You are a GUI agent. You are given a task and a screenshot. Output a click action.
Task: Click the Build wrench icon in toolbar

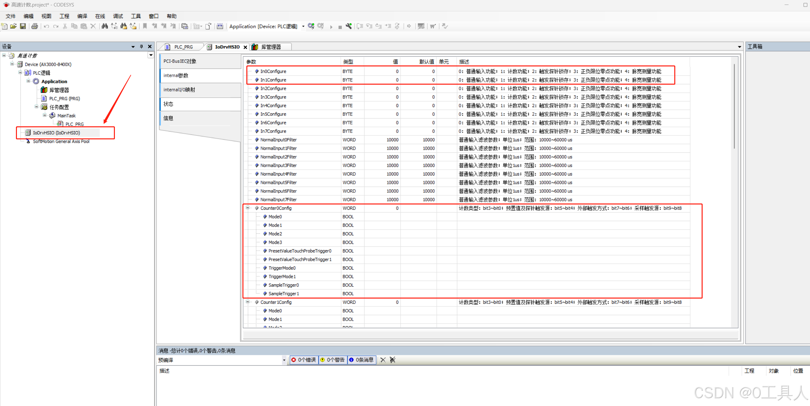click(349, 26)
